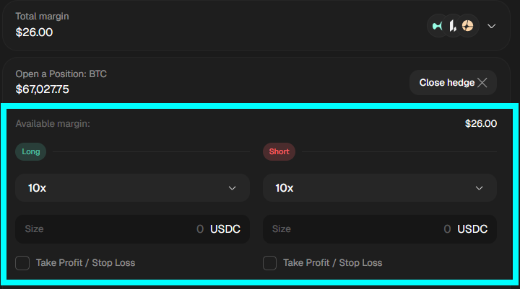520x289 pixels.
Task: Click the white slanted-bars exchange icon
Action: (x=452, y=26)
